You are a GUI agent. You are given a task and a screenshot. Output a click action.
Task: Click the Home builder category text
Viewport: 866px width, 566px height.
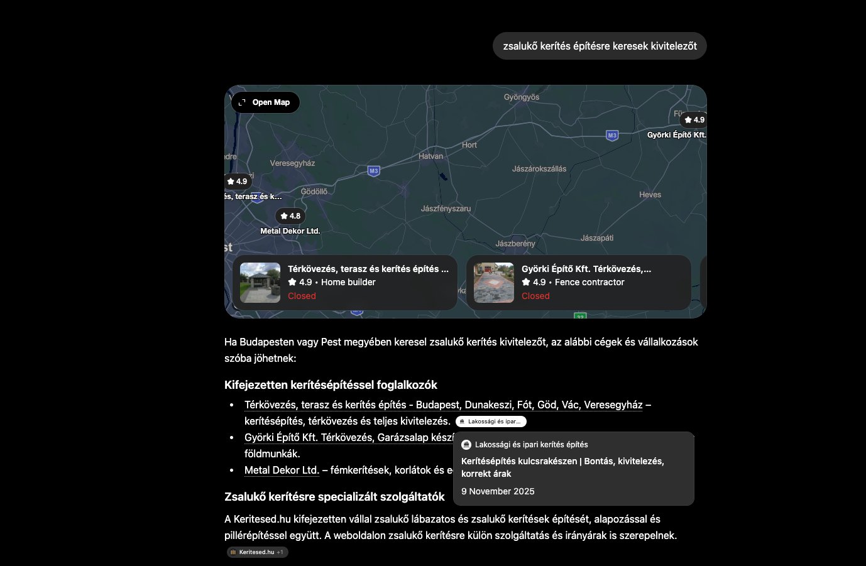coord(348,282)
